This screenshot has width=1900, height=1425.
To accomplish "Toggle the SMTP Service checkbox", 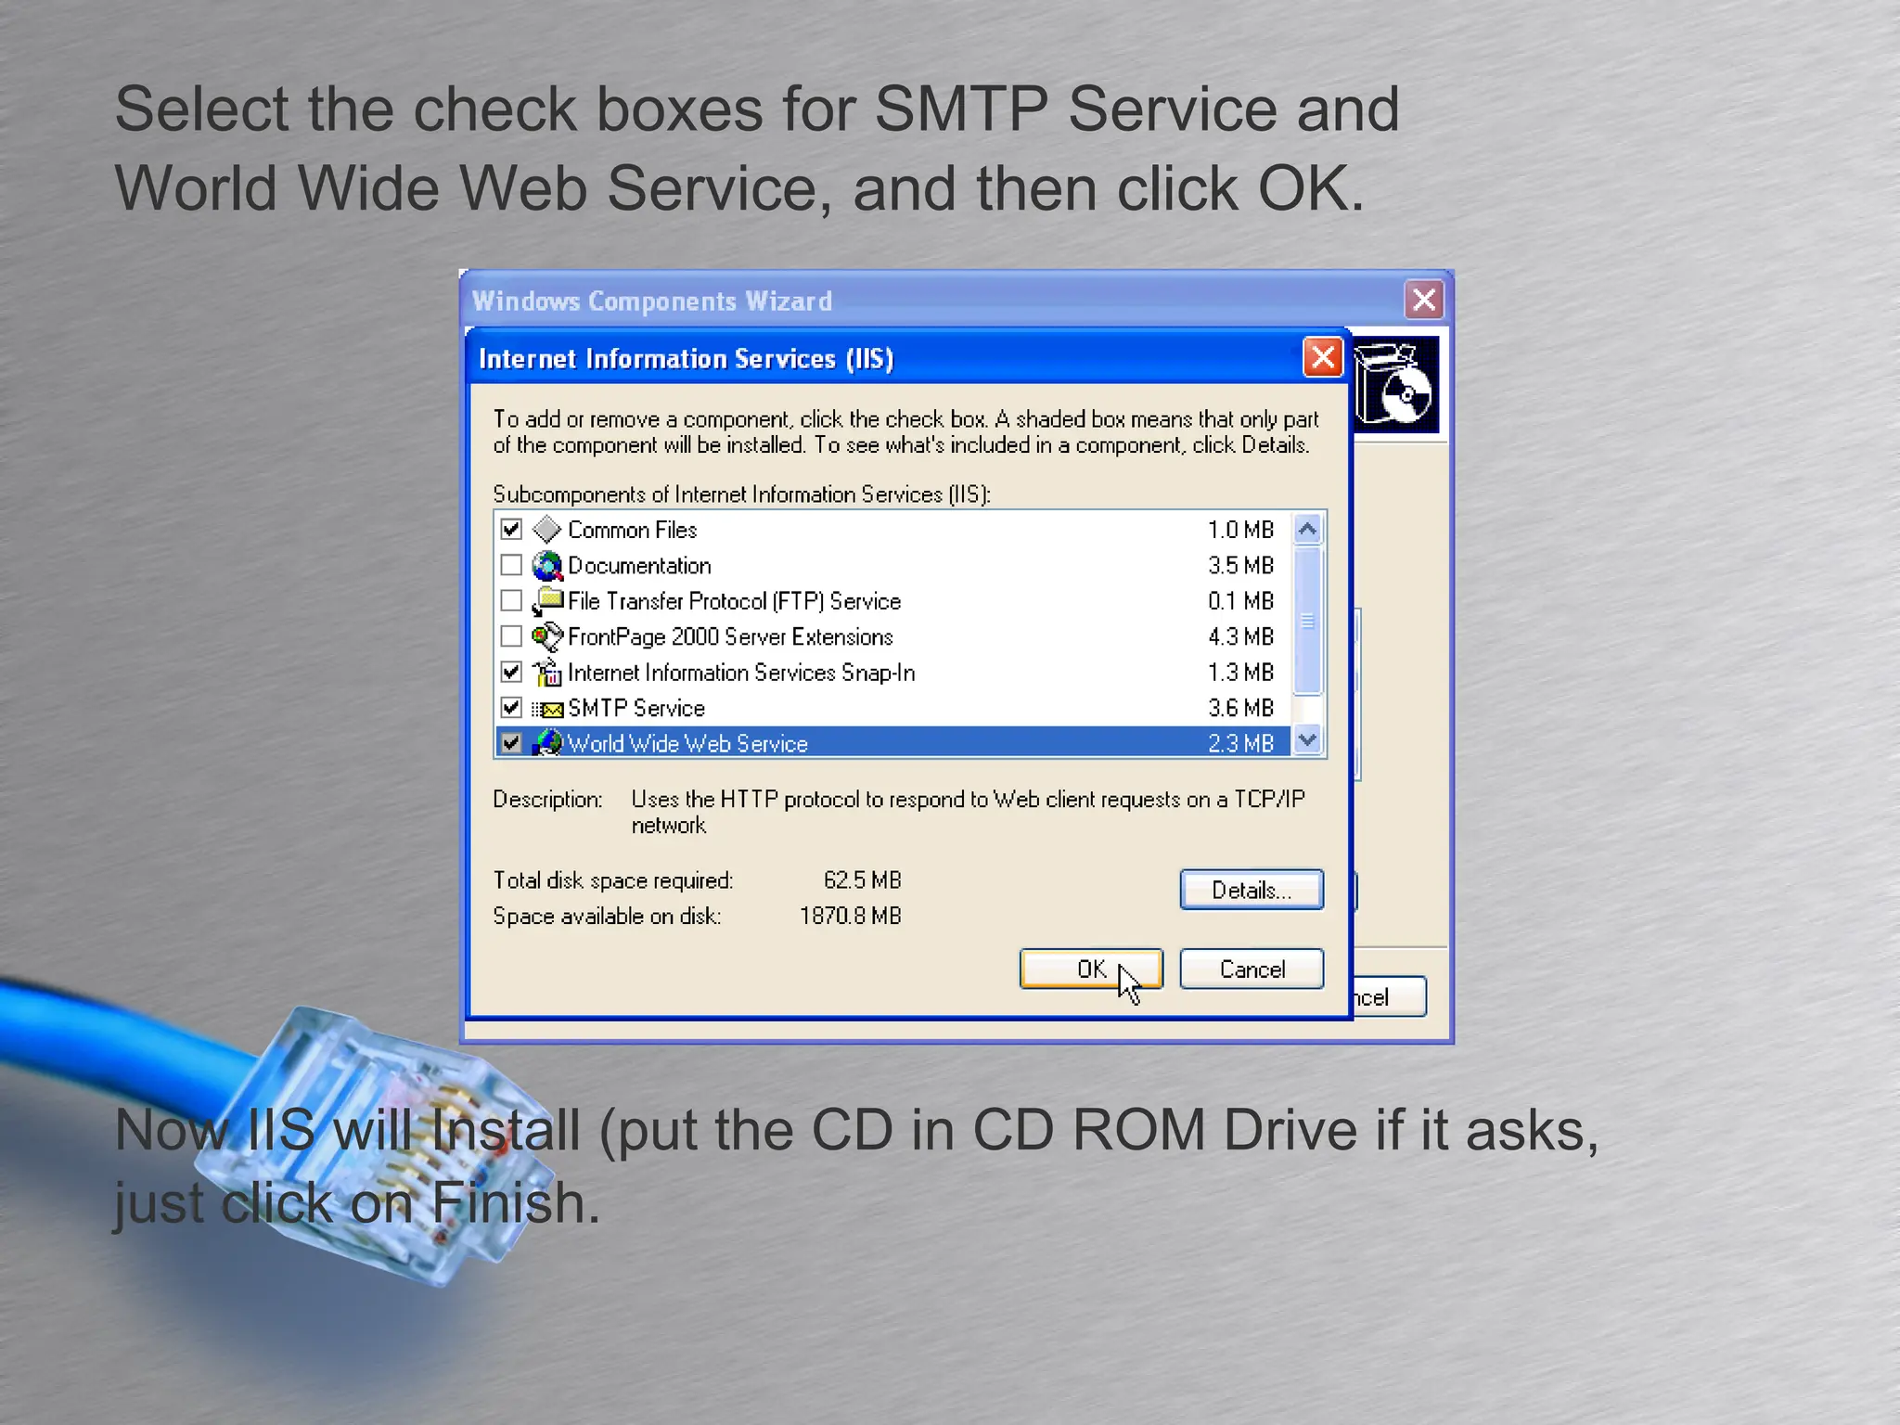I will click(x=511, y=708).
